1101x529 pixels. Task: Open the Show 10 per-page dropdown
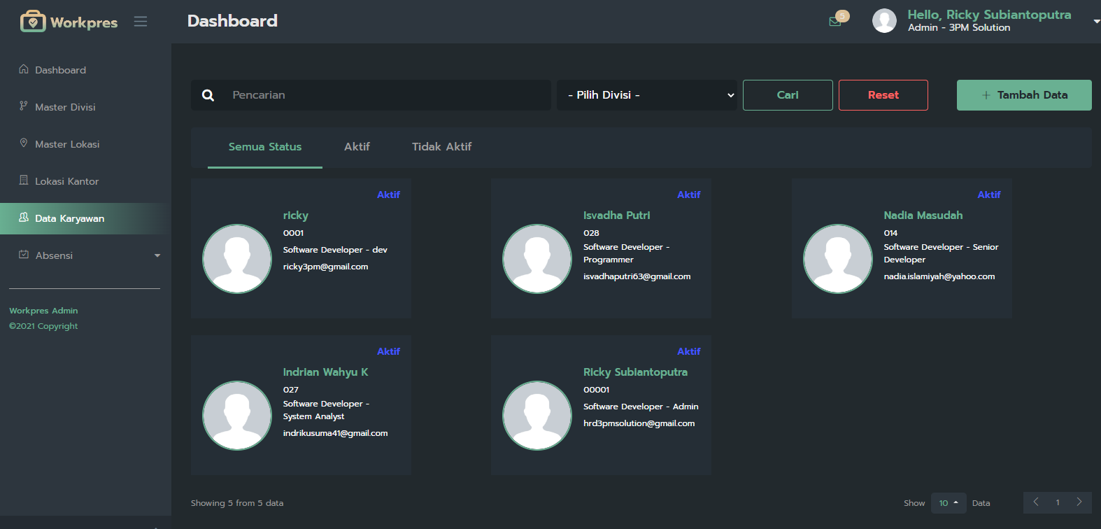(949, 502)
